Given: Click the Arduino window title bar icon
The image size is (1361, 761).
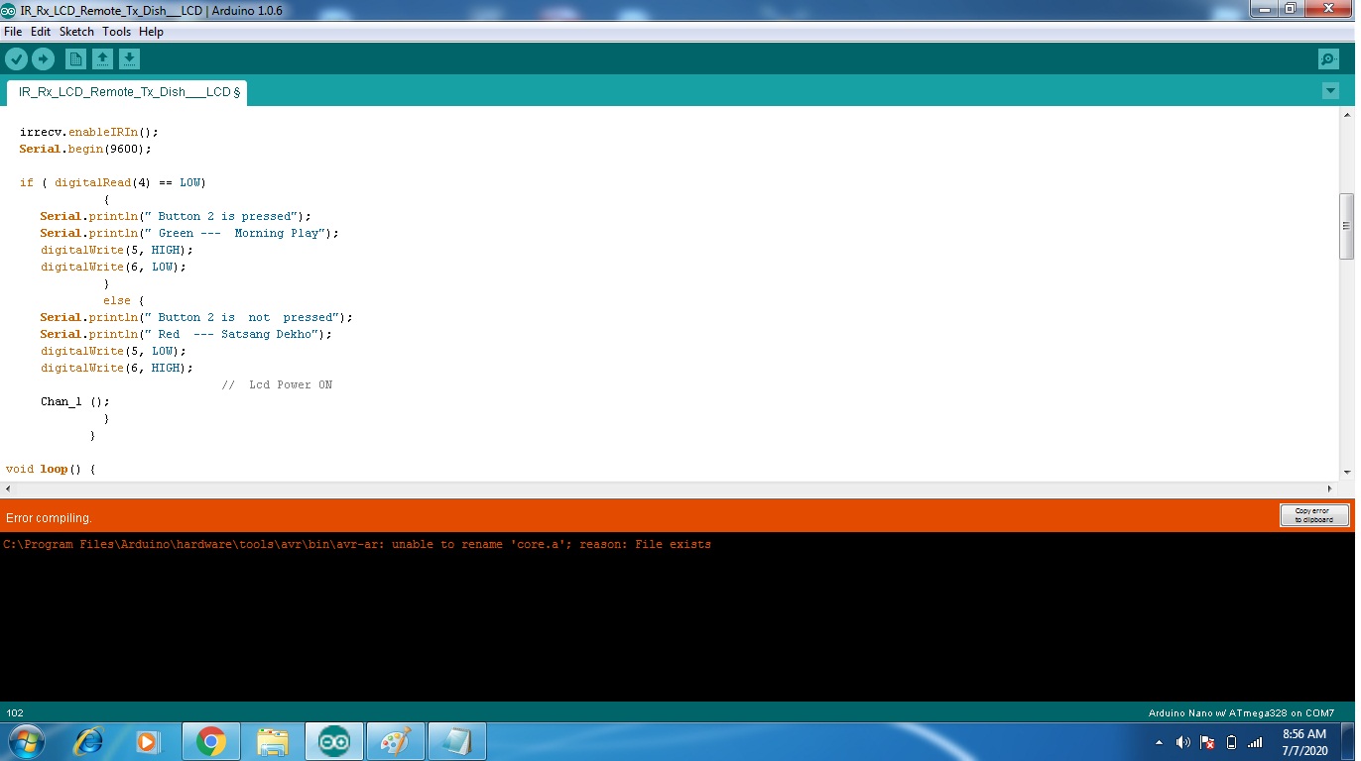Looking at the screenshot, I should (9, 11).
